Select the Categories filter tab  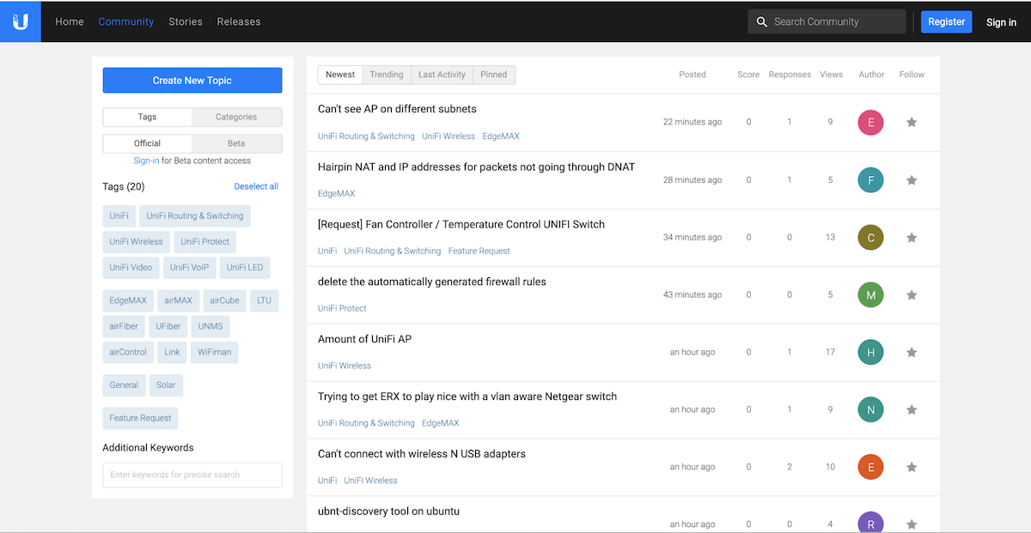click(236, 117)
